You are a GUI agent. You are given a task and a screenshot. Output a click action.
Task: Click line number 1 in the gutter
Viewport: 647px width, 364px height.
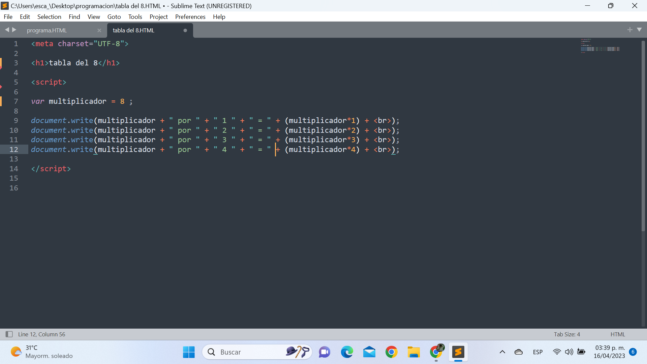click(x=16, y=44)
